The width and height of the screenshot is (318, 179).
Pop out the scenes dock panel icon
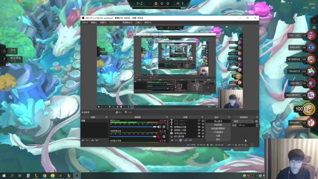tap(107, 117)
